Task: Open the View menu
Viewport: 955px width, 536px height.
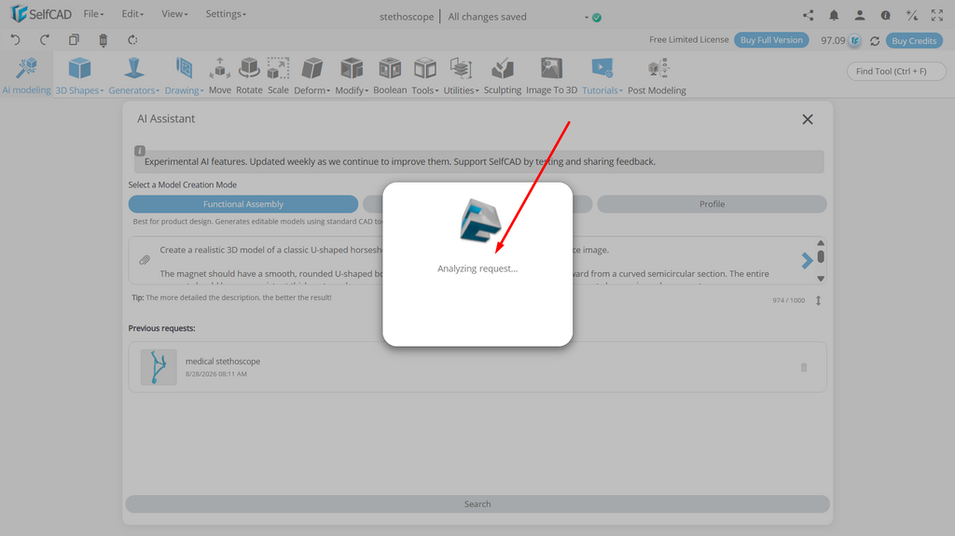Action: pos(174,14)
